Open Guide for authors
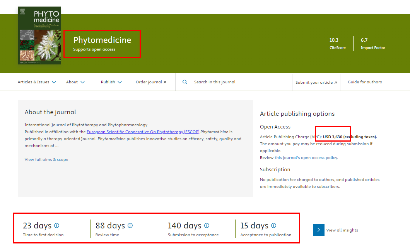The height and width of the screenshot is (245, 410). point(364,82)
